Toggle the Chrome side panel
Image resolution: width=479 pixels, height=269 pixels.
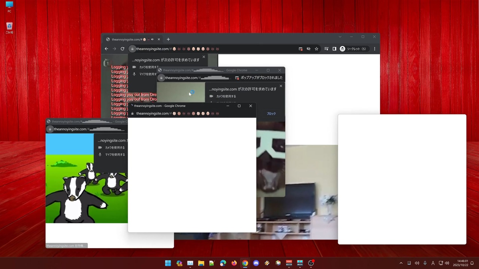[x=334, y=49]
